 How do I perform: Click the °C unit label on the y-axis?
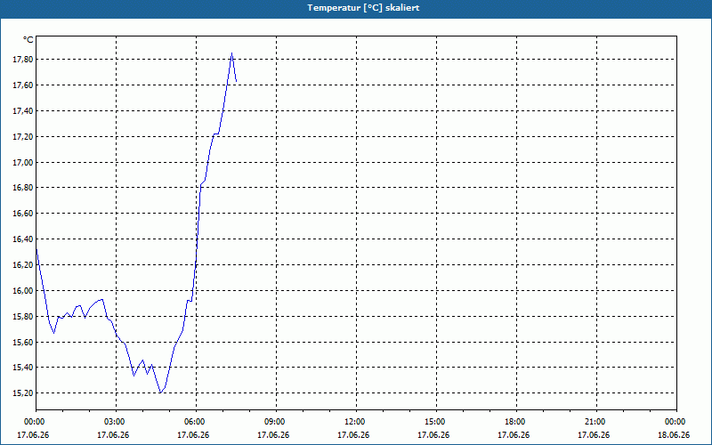point(28,40)
